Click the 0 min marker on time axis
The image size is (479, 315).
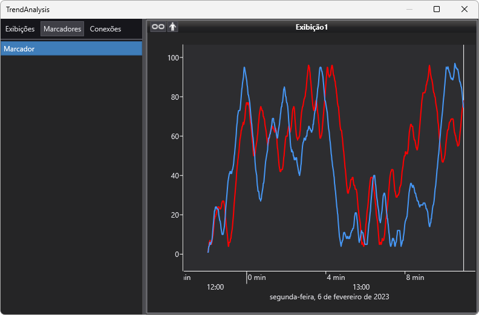tap(256, 278)
